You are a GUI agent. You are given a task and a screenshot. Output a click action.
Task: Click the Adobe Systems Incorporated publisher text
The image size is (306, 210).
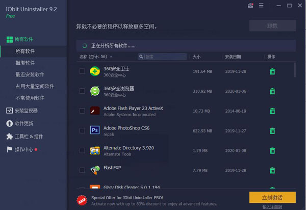pyautogui.click(x=130, y=115)
